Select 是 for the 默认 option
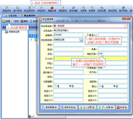 pyautogui.click(x=100, y=86)
